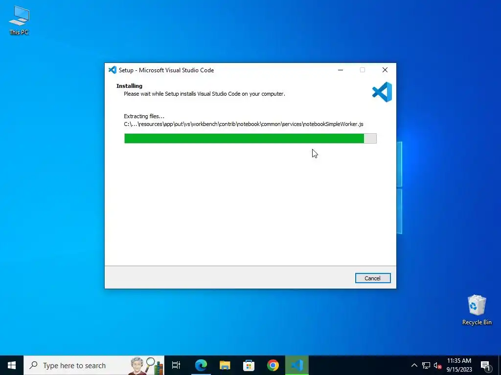
Task: Open File Explorer from the taskbar
Action: coord(225,365)
